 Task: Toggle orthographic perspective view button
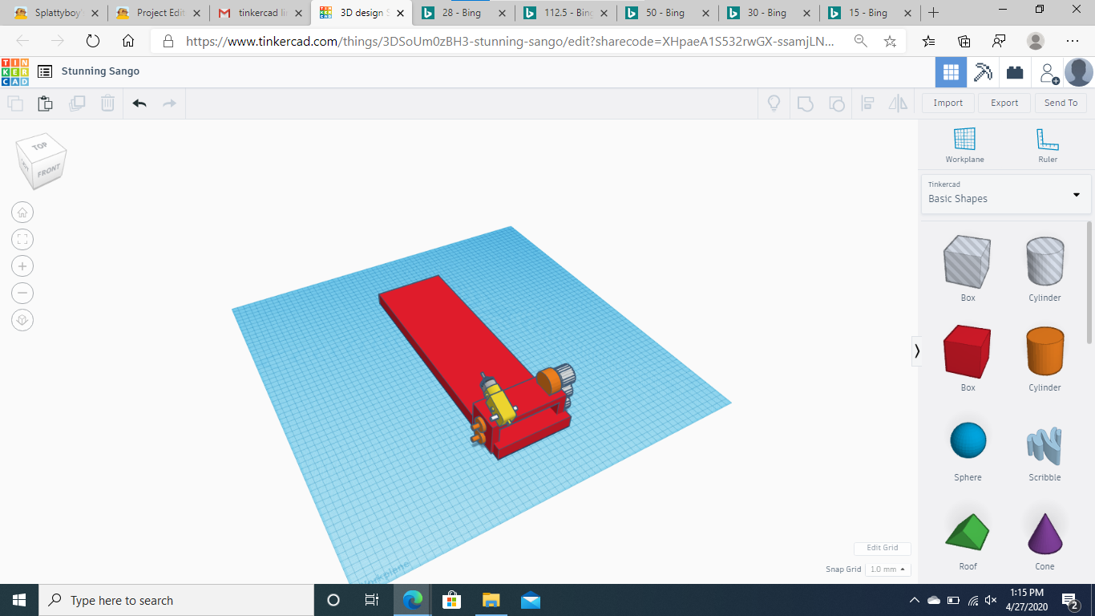coord(22,320)
